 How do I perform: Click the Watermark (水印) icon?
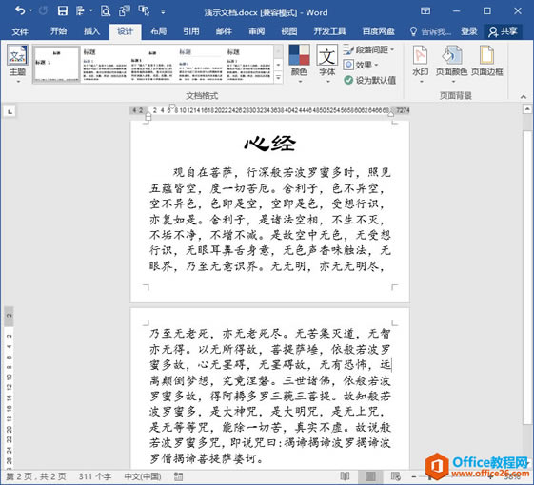pyautogui.click(x=421, y=64)
